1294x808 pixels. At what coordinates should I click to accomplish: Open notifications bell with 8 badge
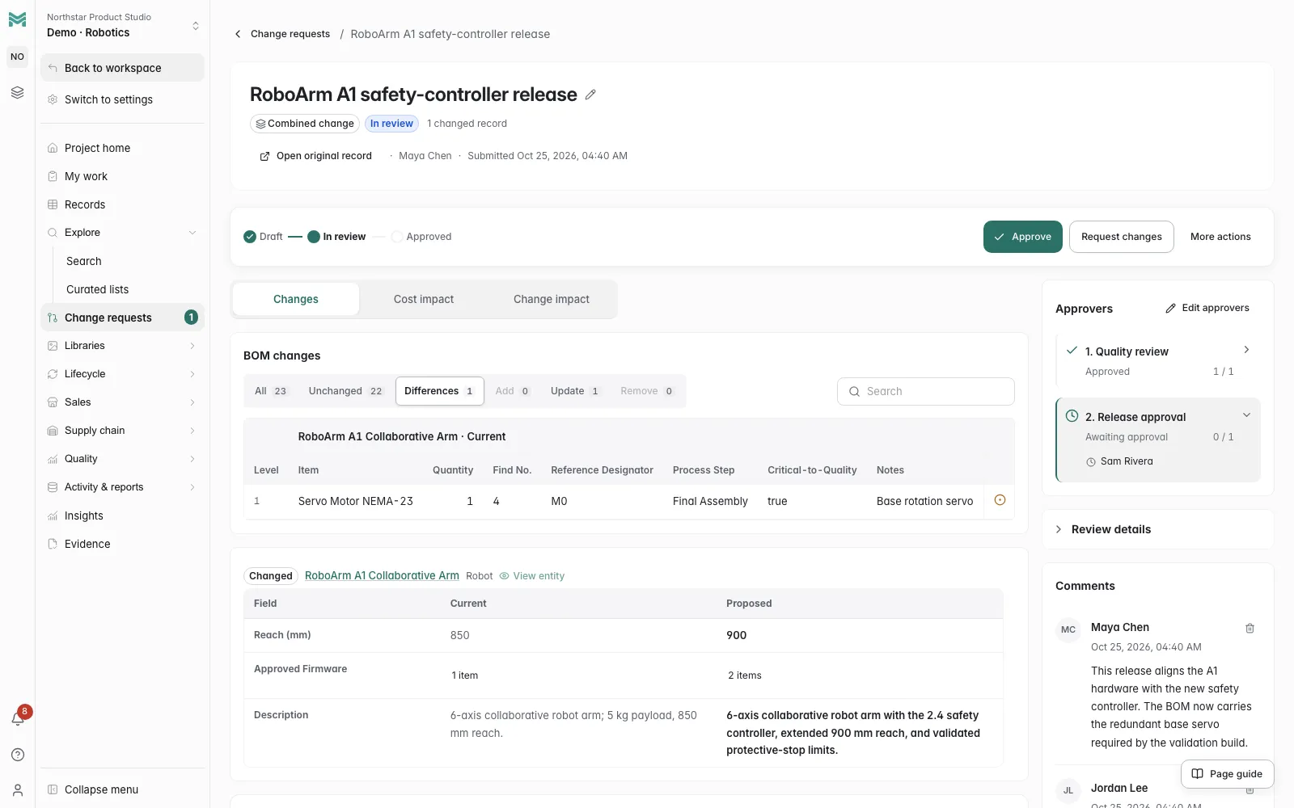[x=17, y=718]
